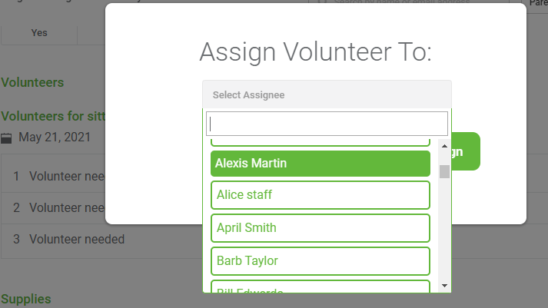This screenshot has height=308, width=548.
Task: Click the dropdown scrollbar down arrow
Action: (x=444, y=286)
